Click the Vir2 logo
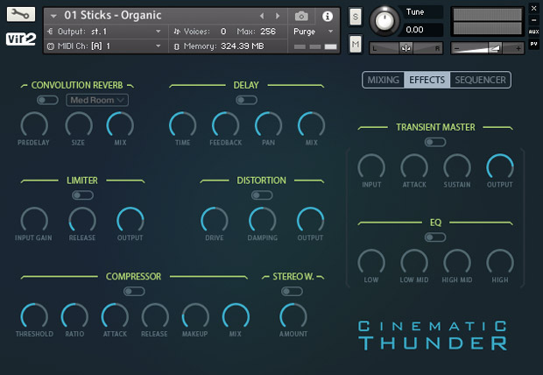The width and height of the screenshot is (543, 375). [x=21, y=39]
